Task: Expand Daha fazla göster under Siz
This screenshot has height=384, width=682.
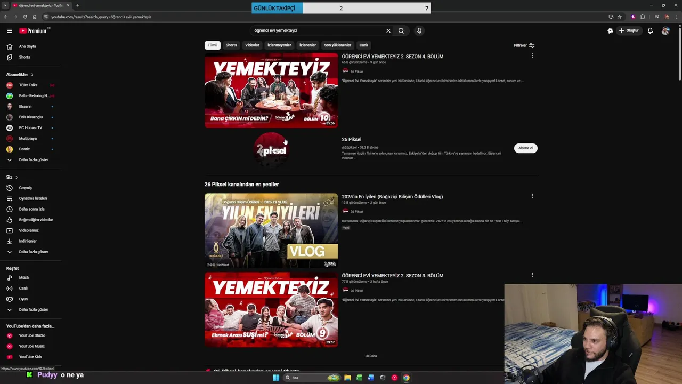Action: (x=33, y=252)
